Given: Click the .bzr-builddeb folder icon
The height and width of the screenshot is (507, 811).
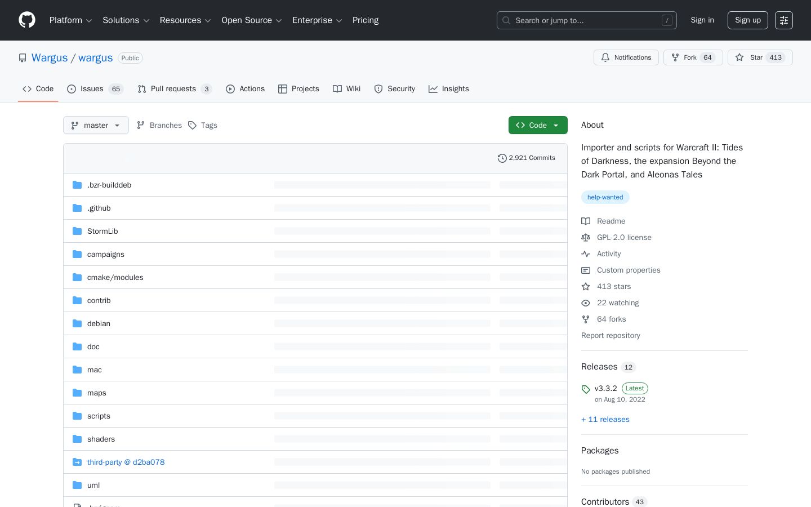Looking at the screenshot, I should (x=77, y=185).
